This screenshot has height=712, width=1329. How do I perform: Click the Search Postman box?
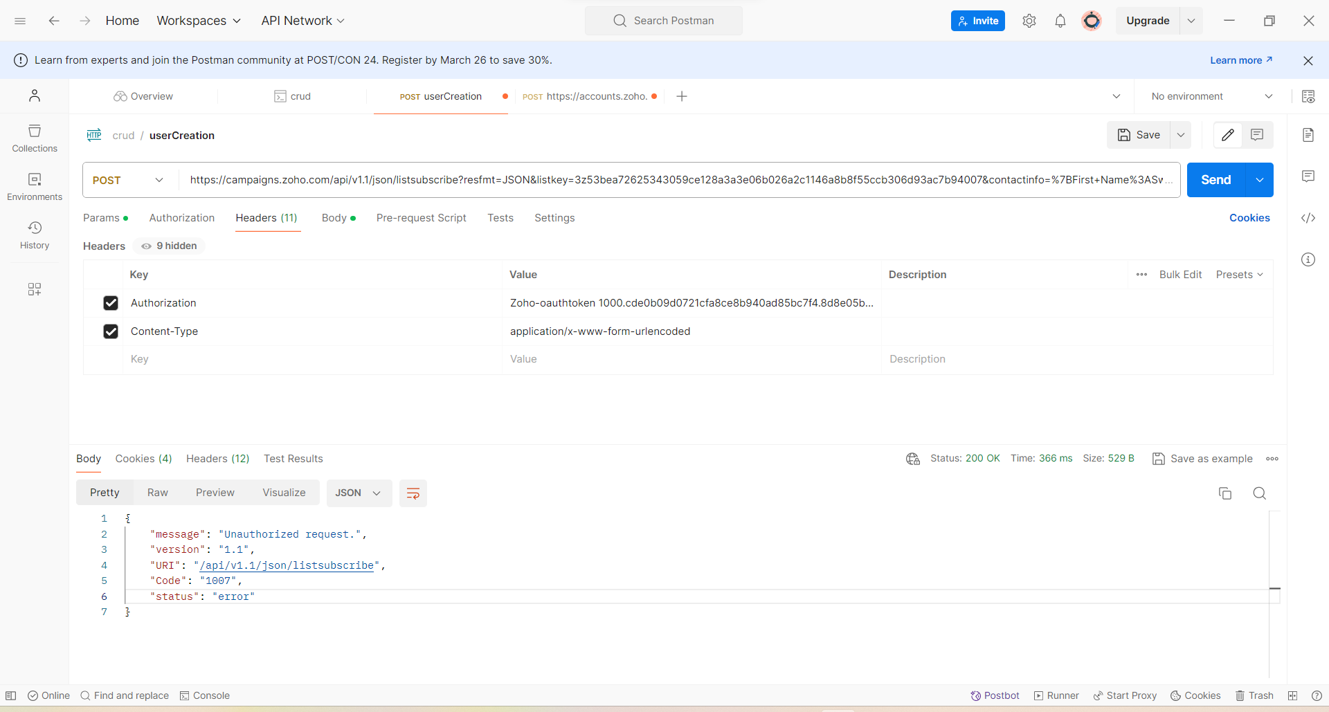click(x=664, y=21)
